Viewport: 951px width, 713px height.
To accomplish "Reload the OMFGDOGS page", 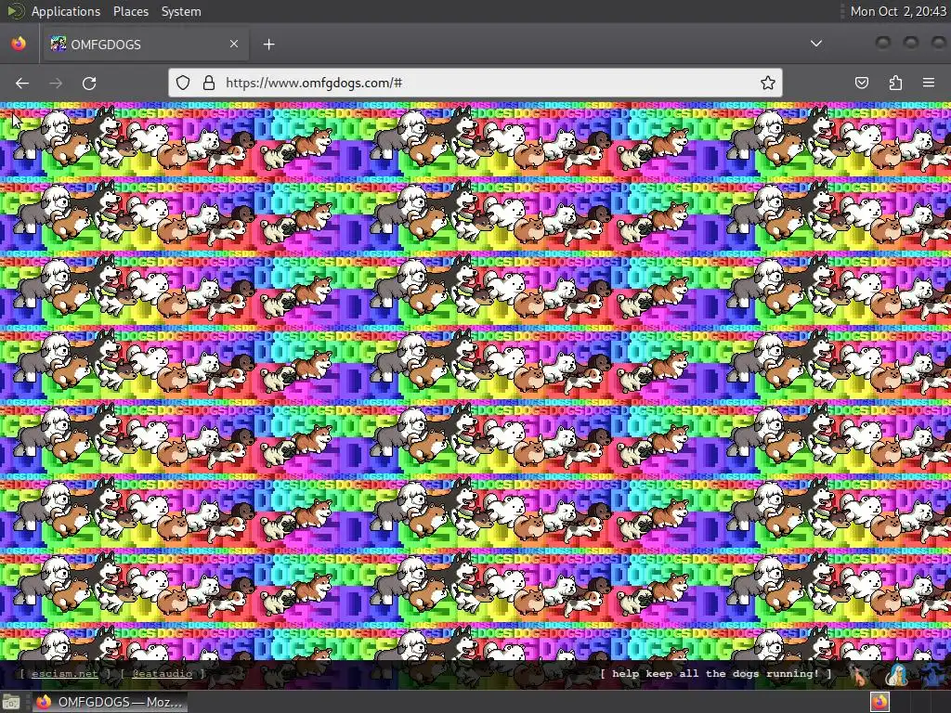I will pyautogui.click(x=89, y=83).
